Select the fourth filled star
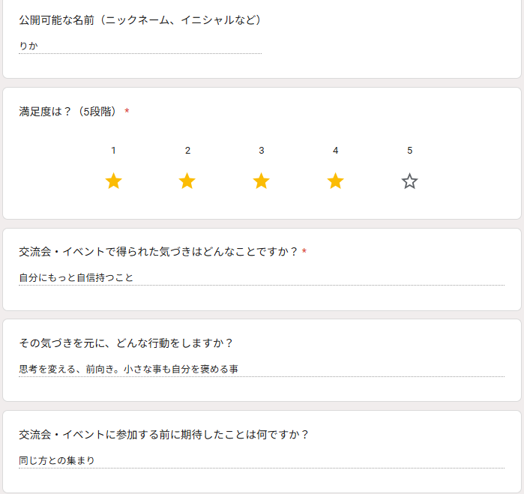Viewport: 524px width, 494px height. tap(335, 181)
